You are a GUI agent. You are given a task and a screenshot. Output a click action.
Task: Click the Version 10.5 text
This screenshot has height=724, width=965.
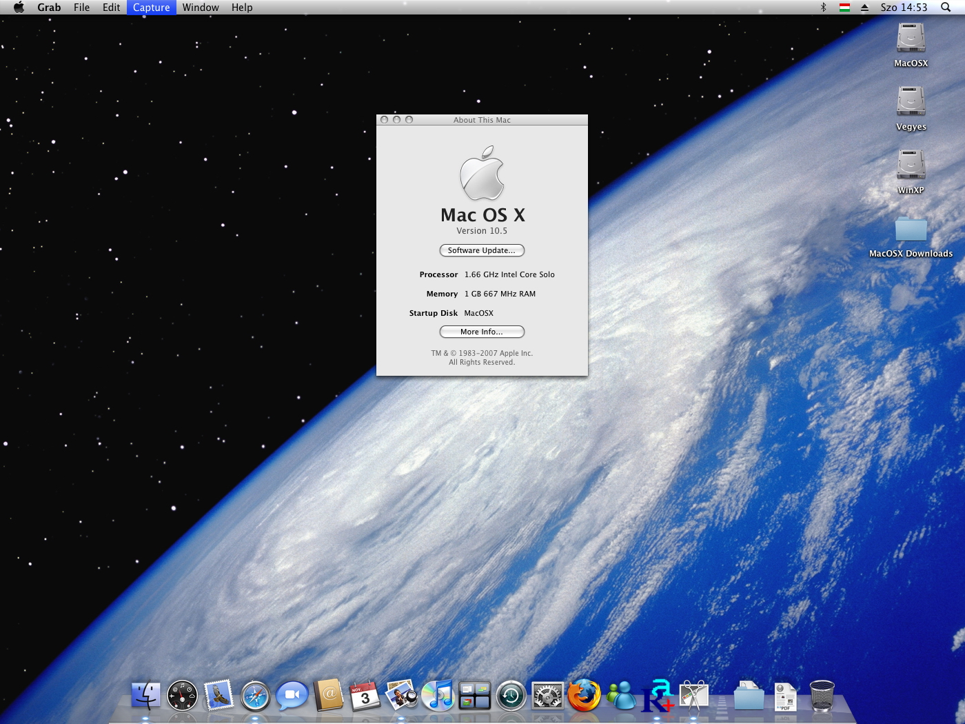point(482,231)
